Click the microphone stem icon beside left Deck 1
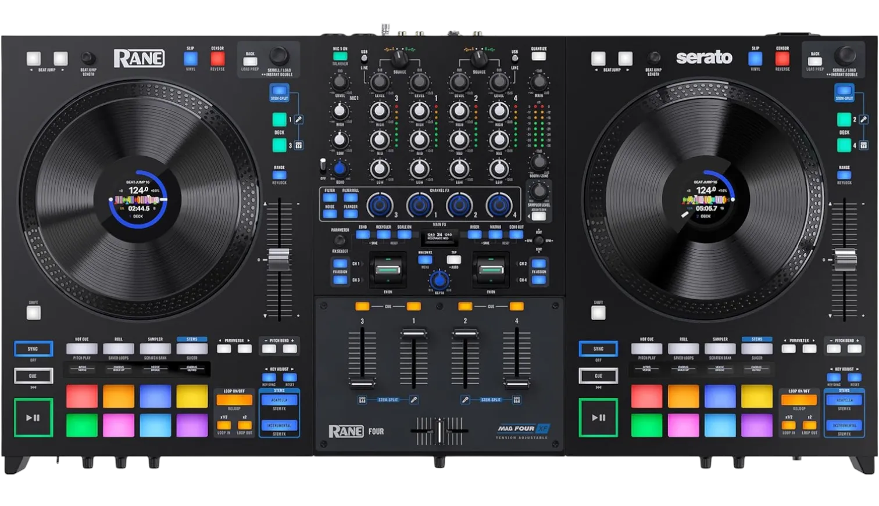879x506 pixels. click(x=299, y=119)
